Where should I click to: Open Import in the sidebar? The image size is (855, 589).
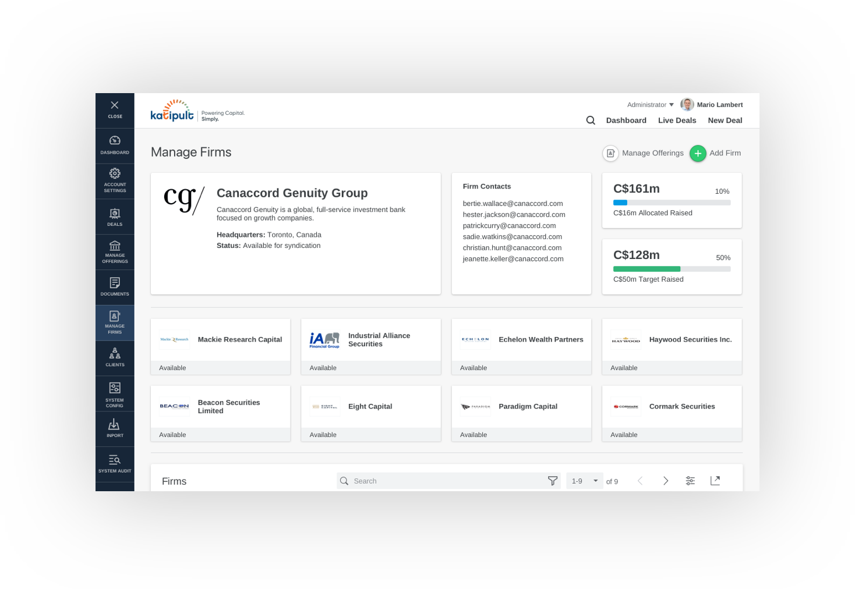coord(115,429)
